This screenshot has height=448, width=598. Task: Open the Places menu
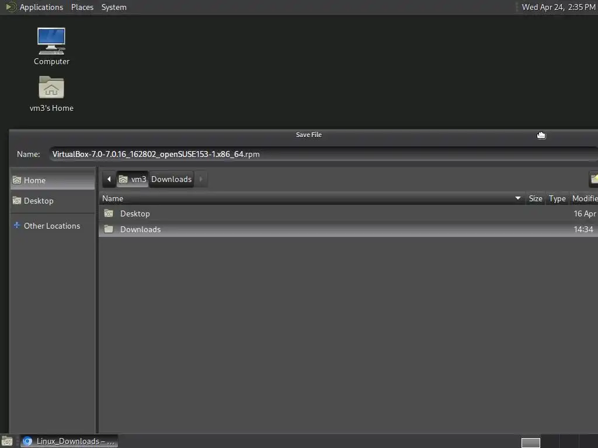(82, 7)
